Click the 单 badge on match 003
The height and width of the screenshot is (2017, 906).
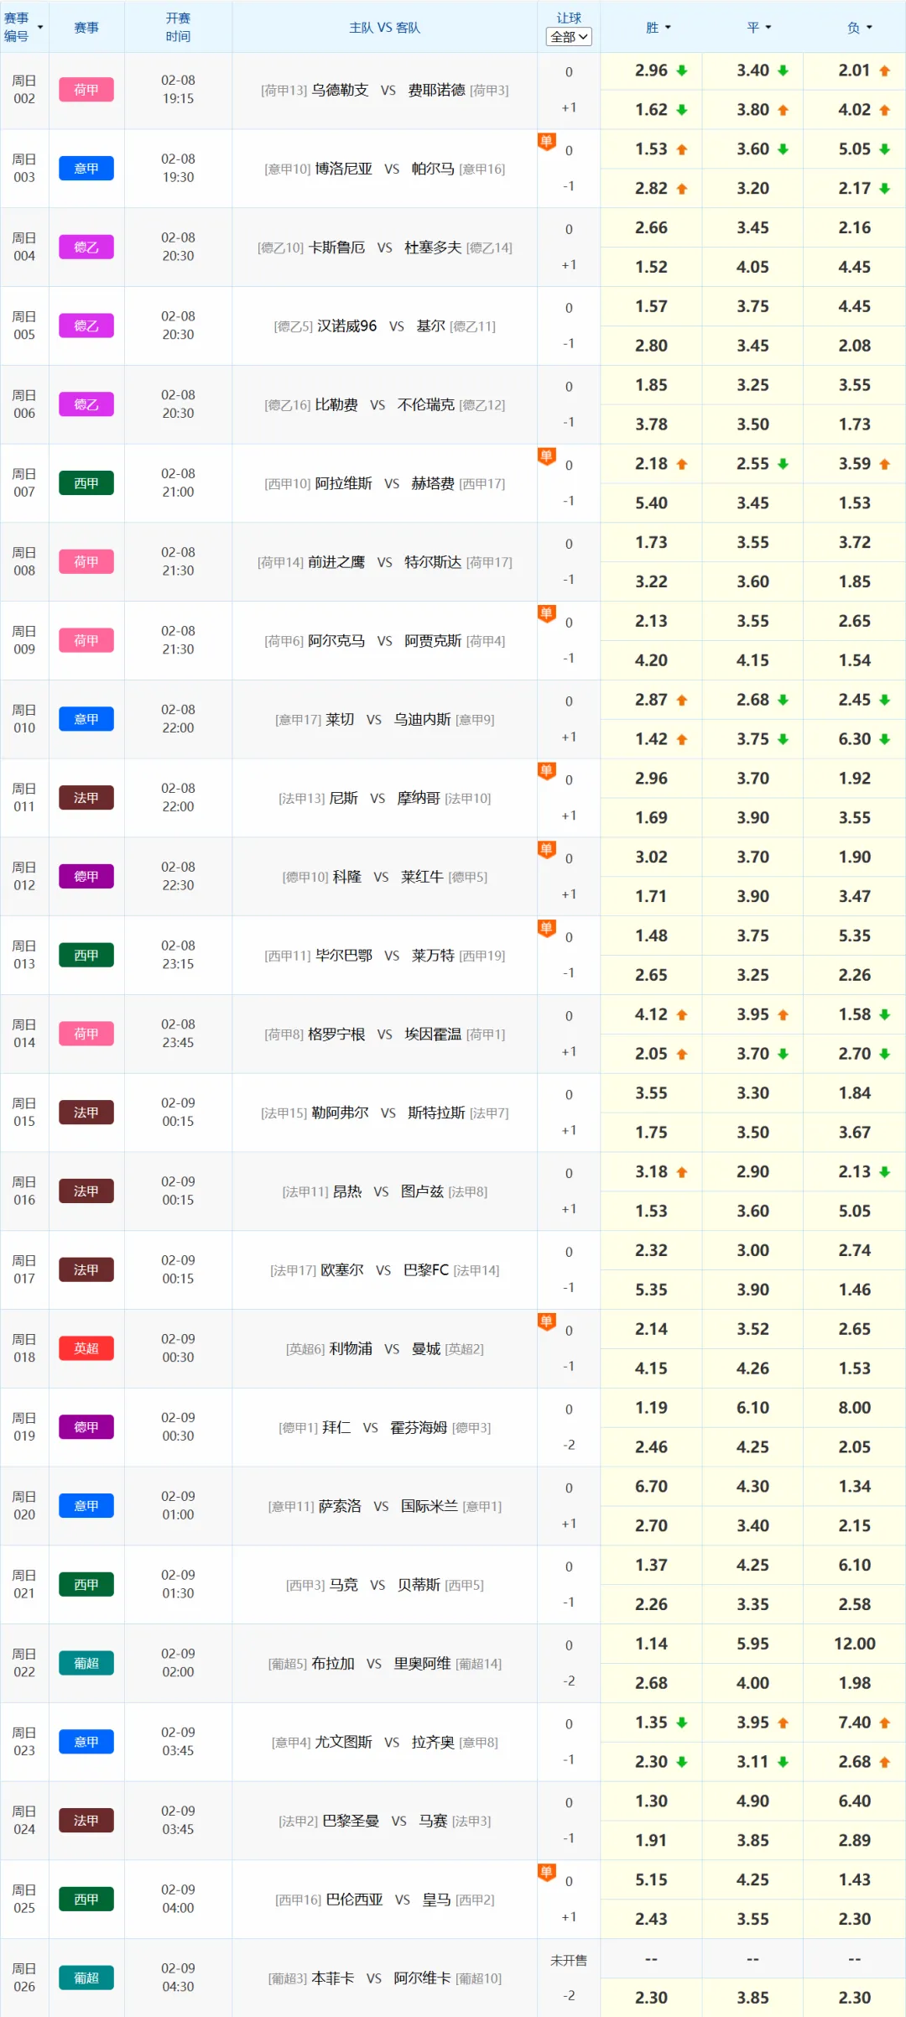(x=546, y=142)
